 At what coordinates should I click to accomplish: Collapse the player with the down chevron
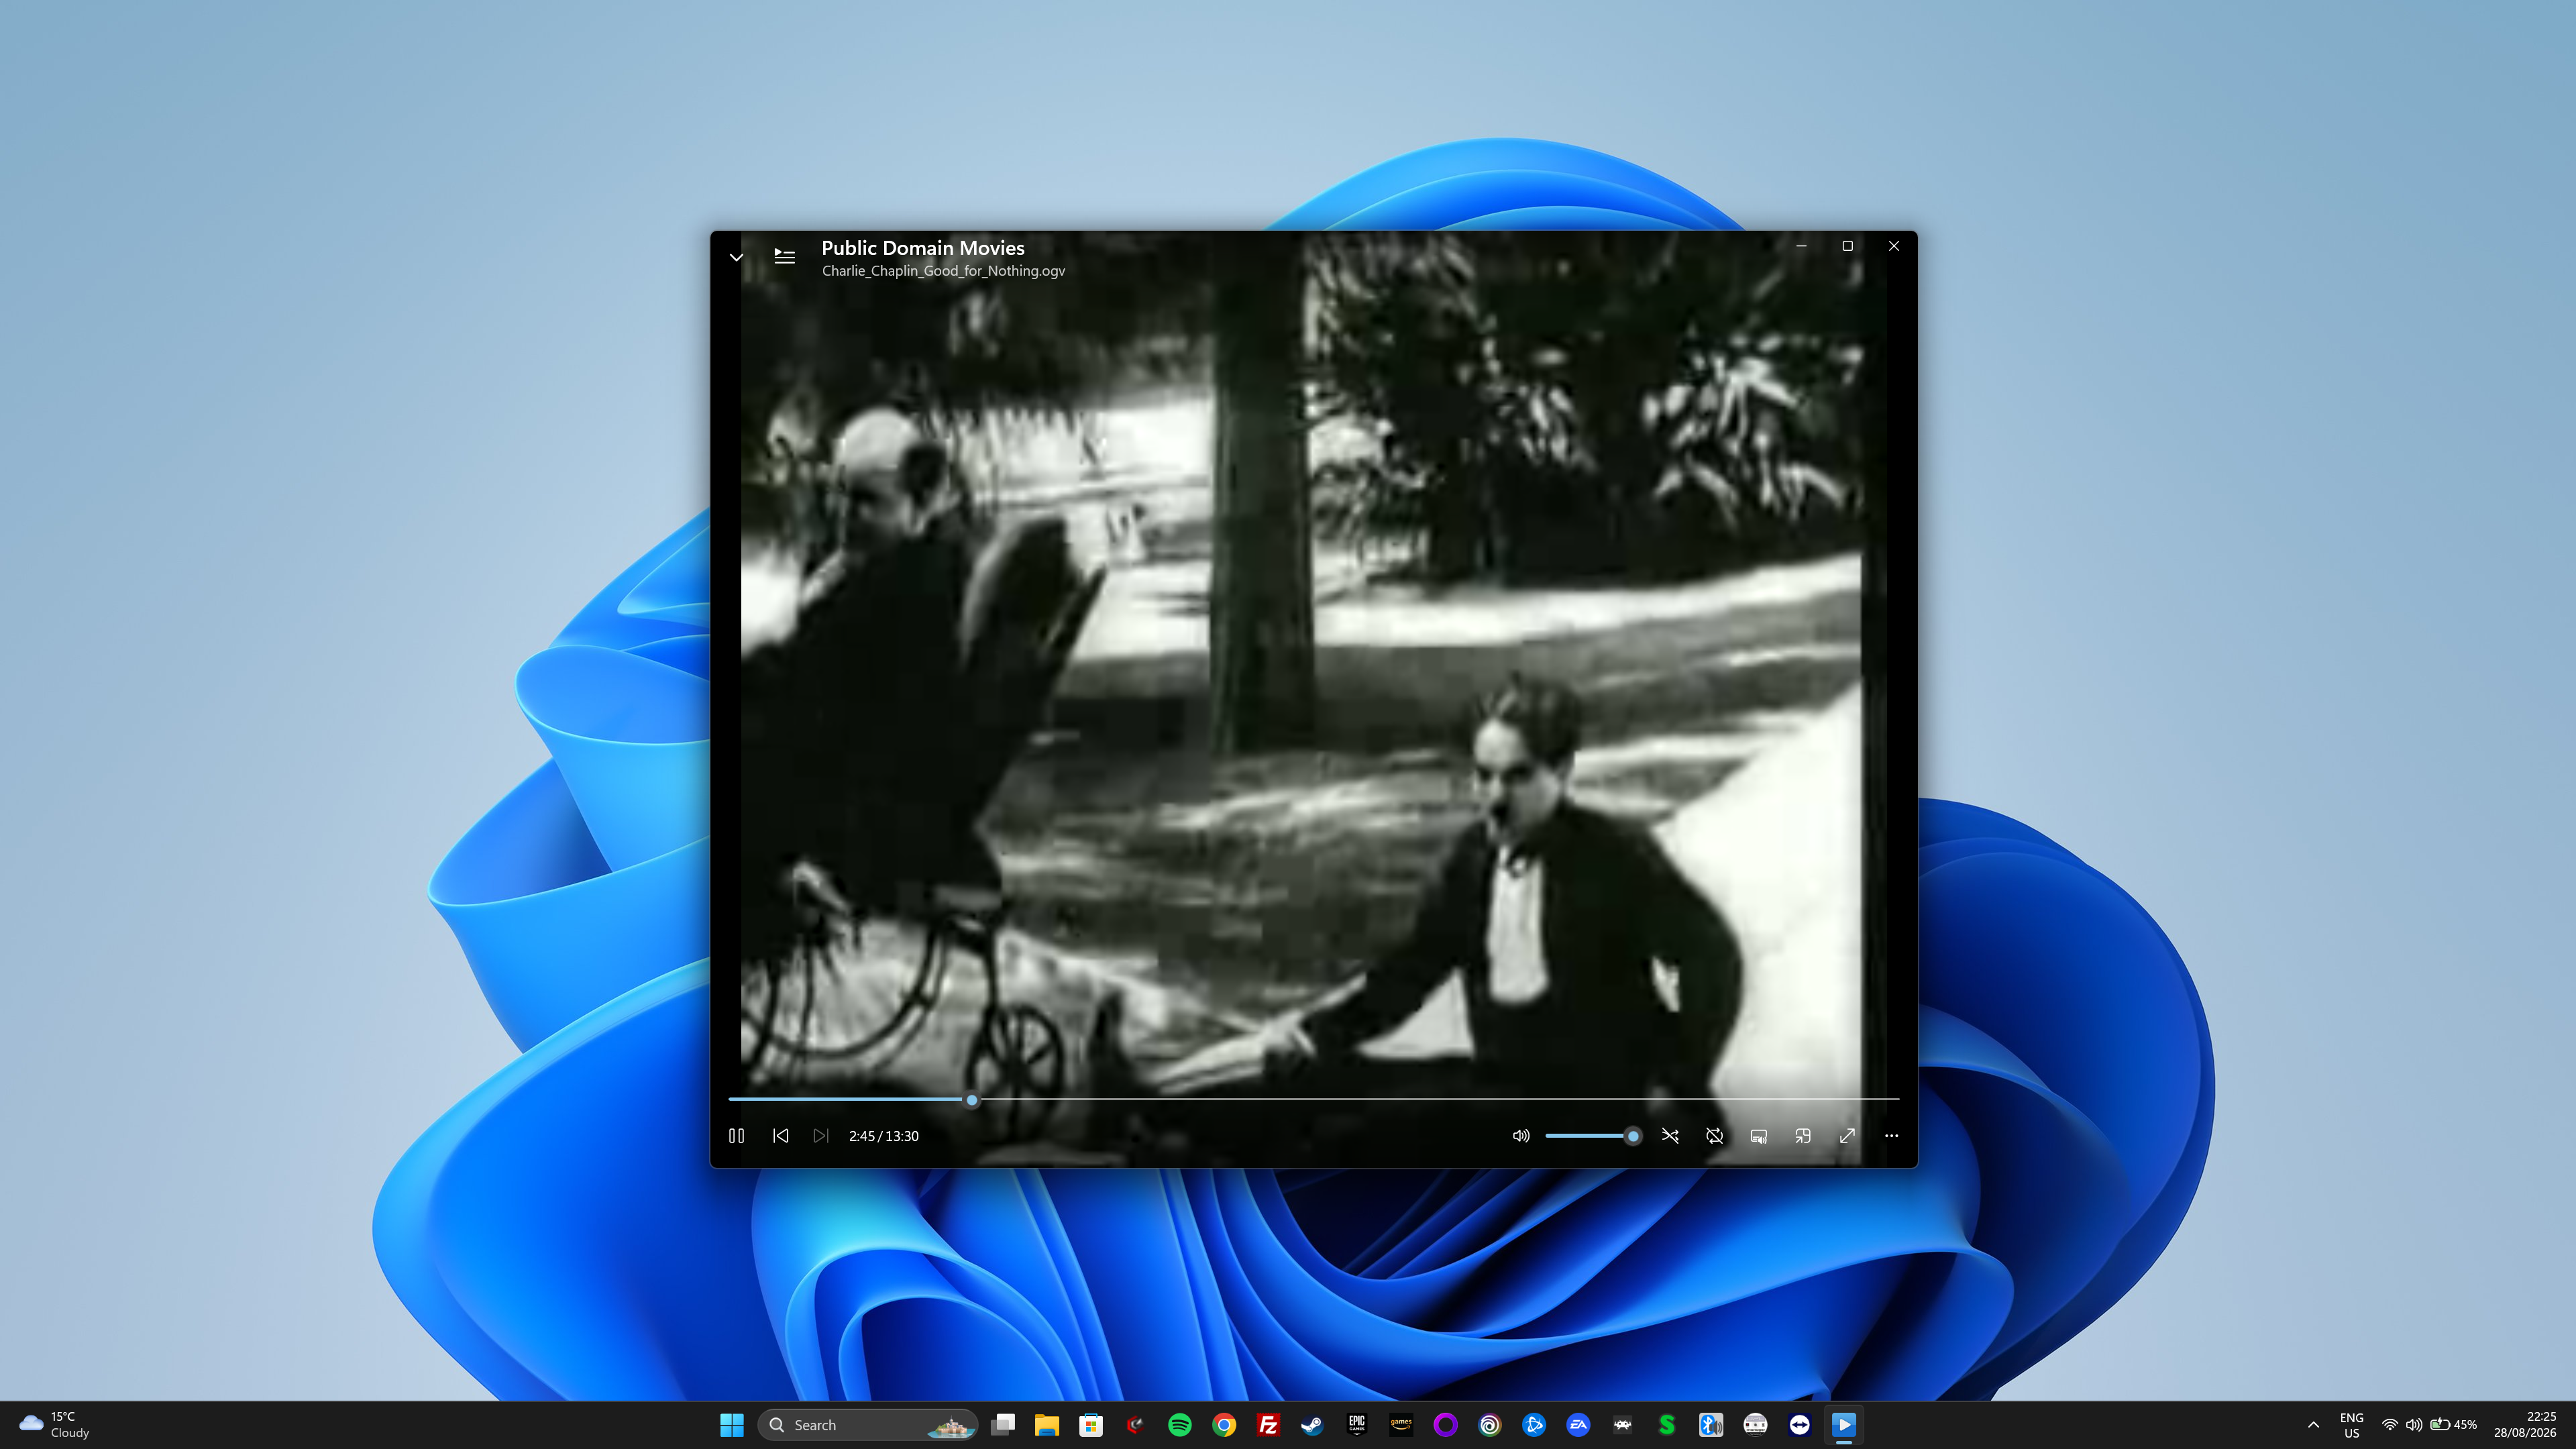736,257
